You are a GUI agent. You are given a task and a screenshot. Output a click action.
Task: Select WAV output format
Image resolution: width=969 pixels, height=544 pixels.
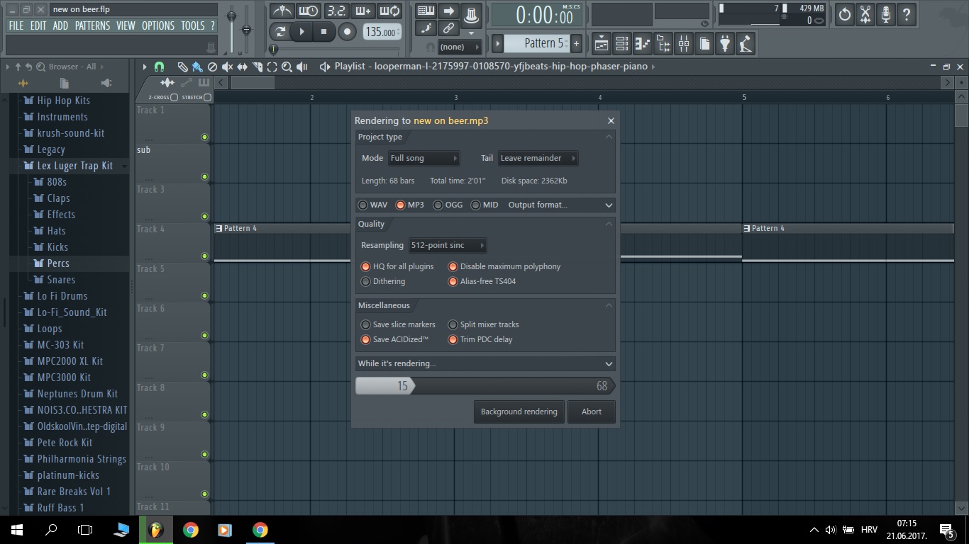(372, 205)
